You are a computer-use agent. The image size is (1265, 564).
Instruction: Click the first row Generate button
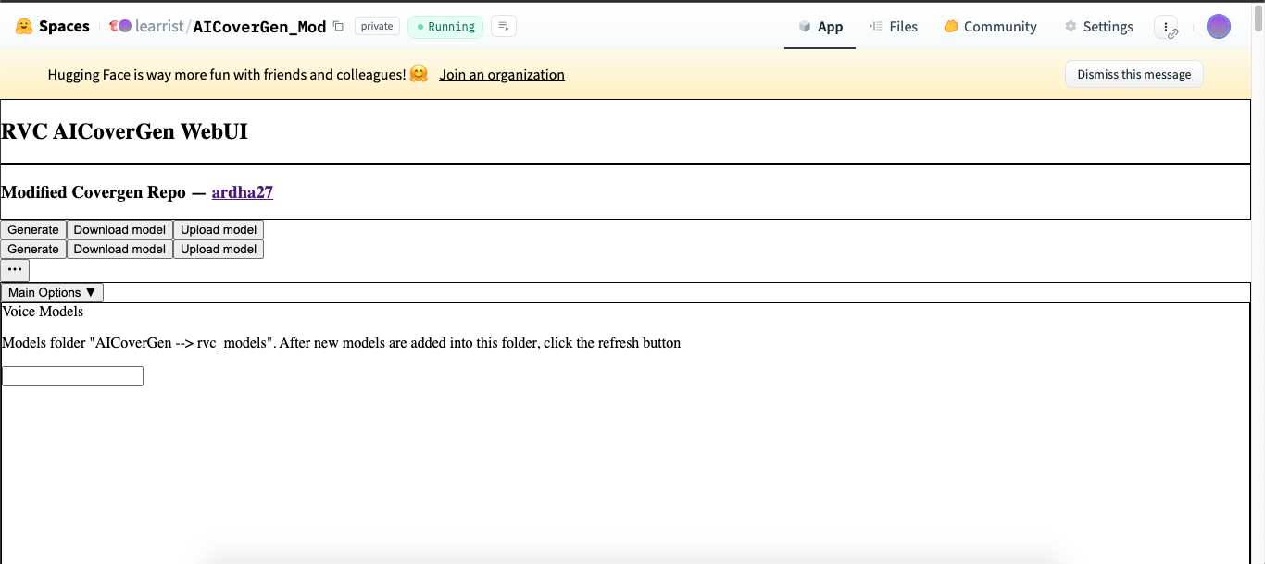[x=33, y=230]
